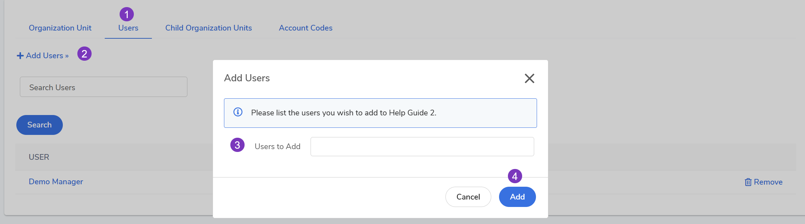Click the purple step 3 badge
This screenshot has width=805, height=224.
click(237, 145)
